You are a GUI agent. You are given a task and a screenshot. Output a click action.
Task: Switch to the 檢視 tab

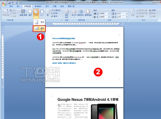[x=62, y=6]
